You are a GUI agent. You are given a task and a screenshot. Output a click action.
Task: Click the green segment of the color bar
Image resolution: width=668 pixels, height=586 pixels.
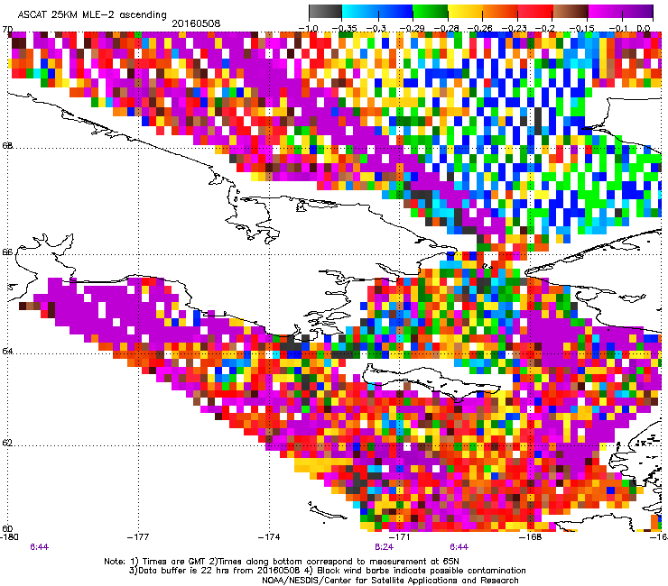pos(431,12)
